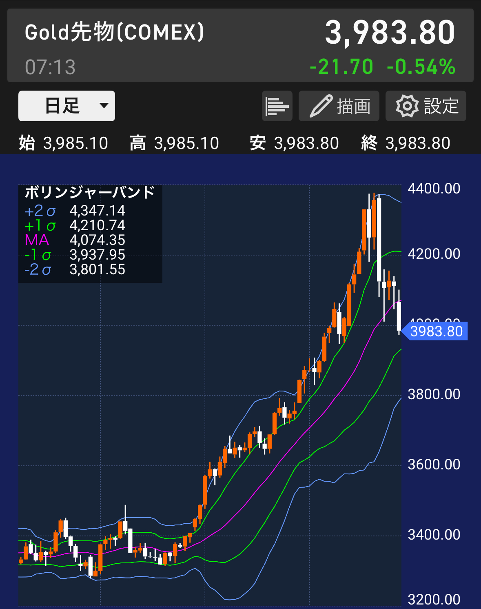
Task: Tap the -0.54% change percentage
Action: pyautogui.click(x=421, y=67)
